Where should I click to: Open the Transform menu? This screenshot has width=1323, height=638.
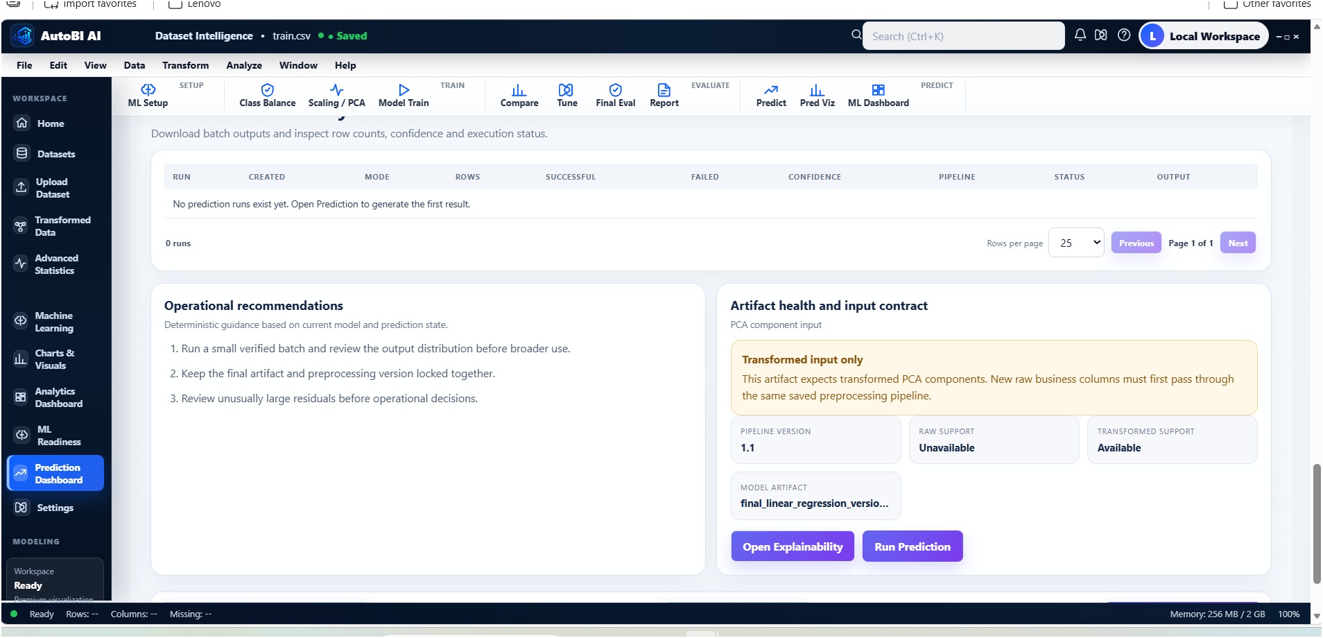[x=185, y=65]
